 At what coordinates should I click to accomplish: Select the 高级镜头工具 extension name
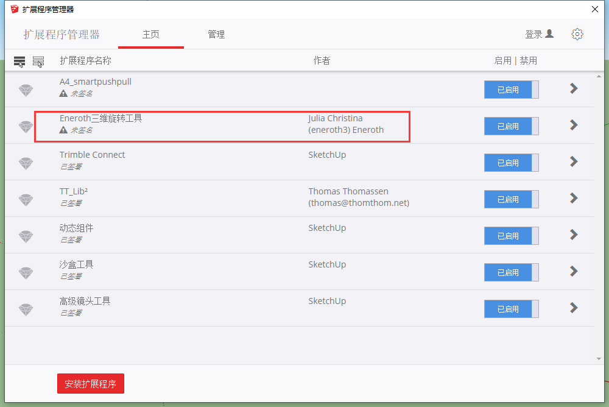click(x=85, y=301)
